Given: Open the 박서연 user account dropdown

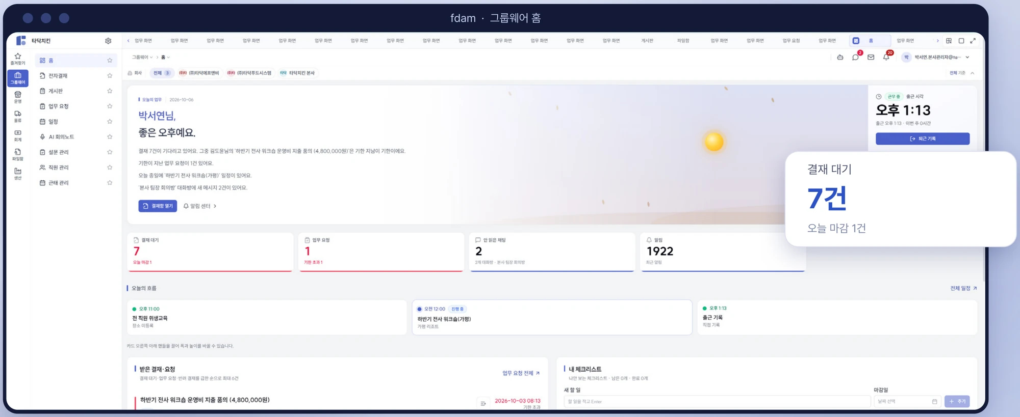Looking at the screenshot, I should click(936, 57).
